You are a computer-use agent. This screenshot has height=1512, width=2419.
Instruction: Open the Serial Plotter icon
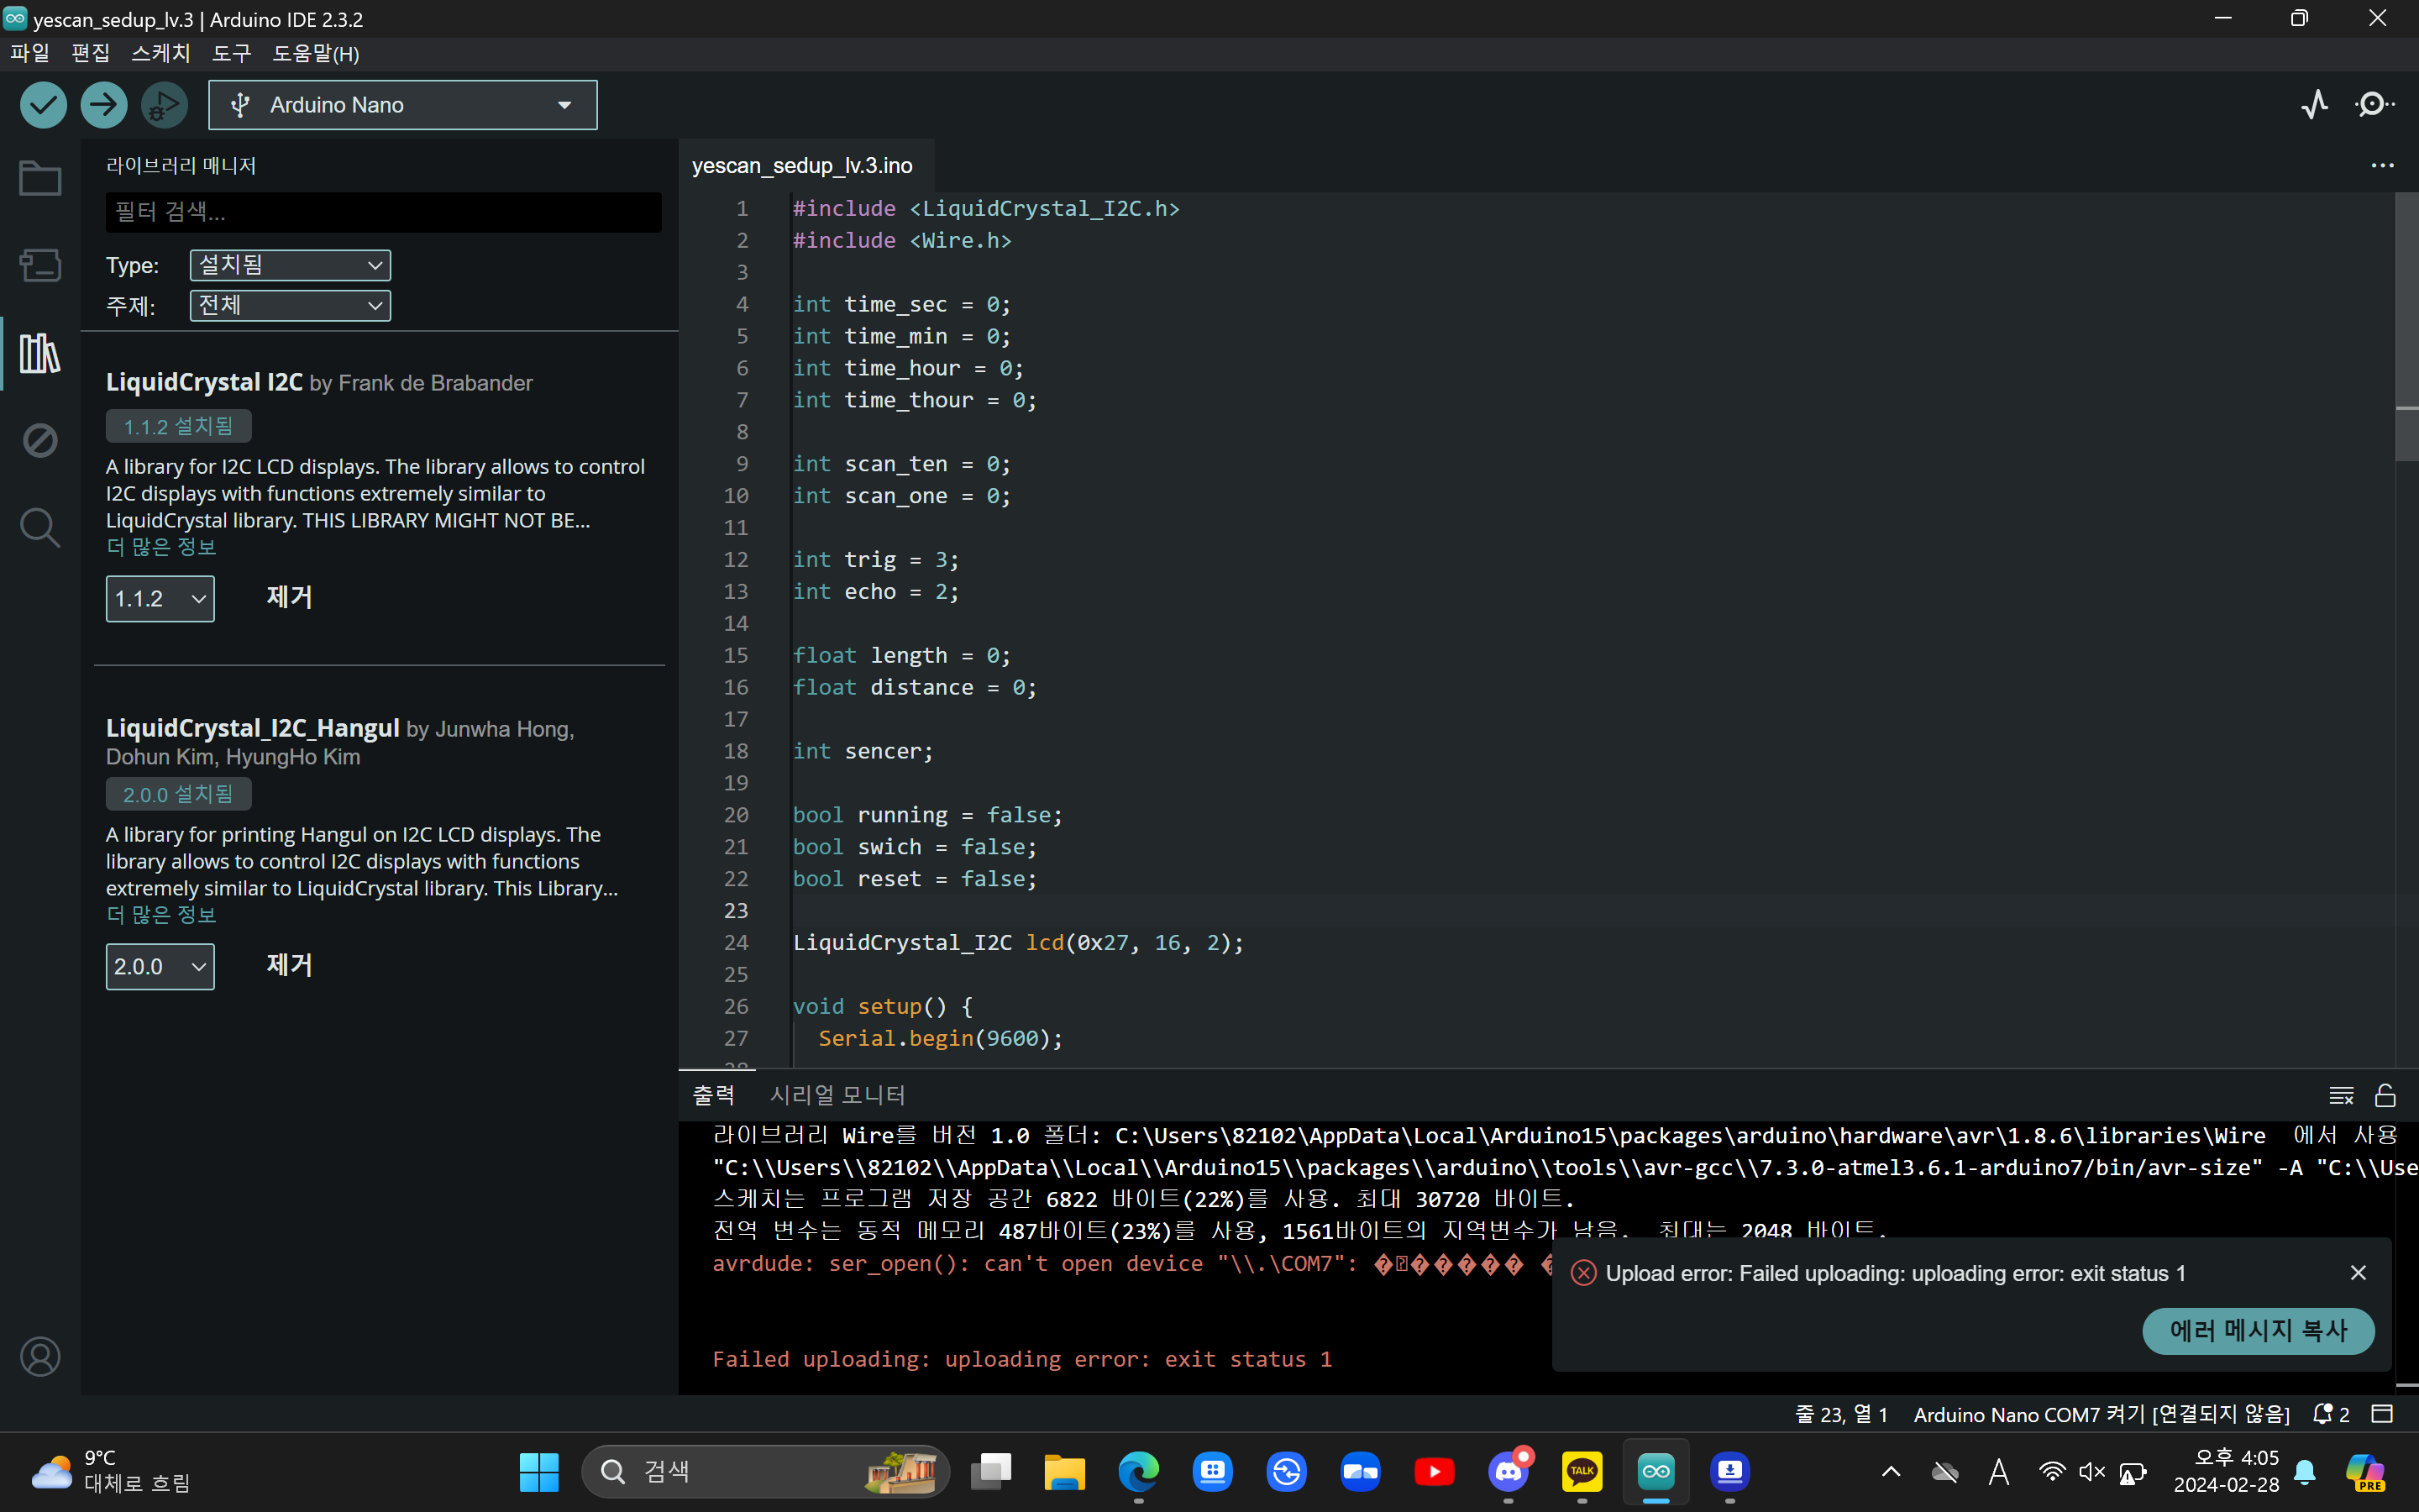pos(2315,105)
